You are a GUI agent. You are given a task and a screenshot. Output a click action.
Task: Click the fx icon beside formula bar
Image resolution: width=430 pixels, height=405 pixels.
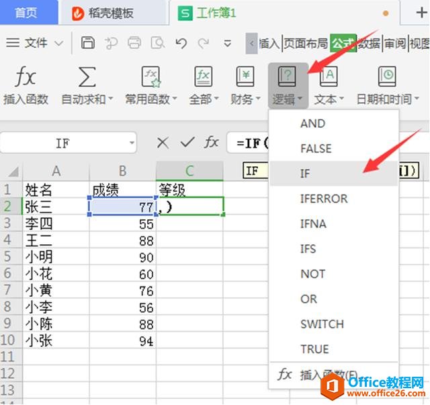pyautogui.click(x=211, y=143)
